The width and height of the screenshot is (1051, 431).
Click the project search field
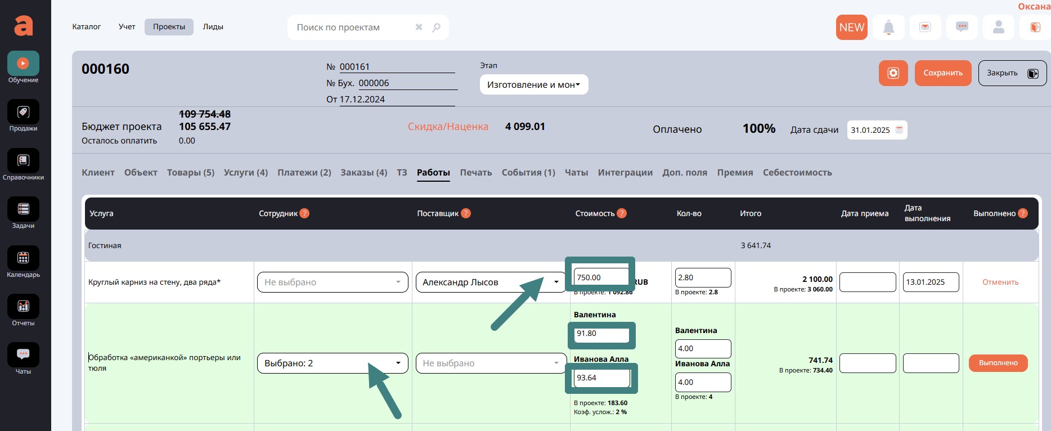(x=353, y=28)
